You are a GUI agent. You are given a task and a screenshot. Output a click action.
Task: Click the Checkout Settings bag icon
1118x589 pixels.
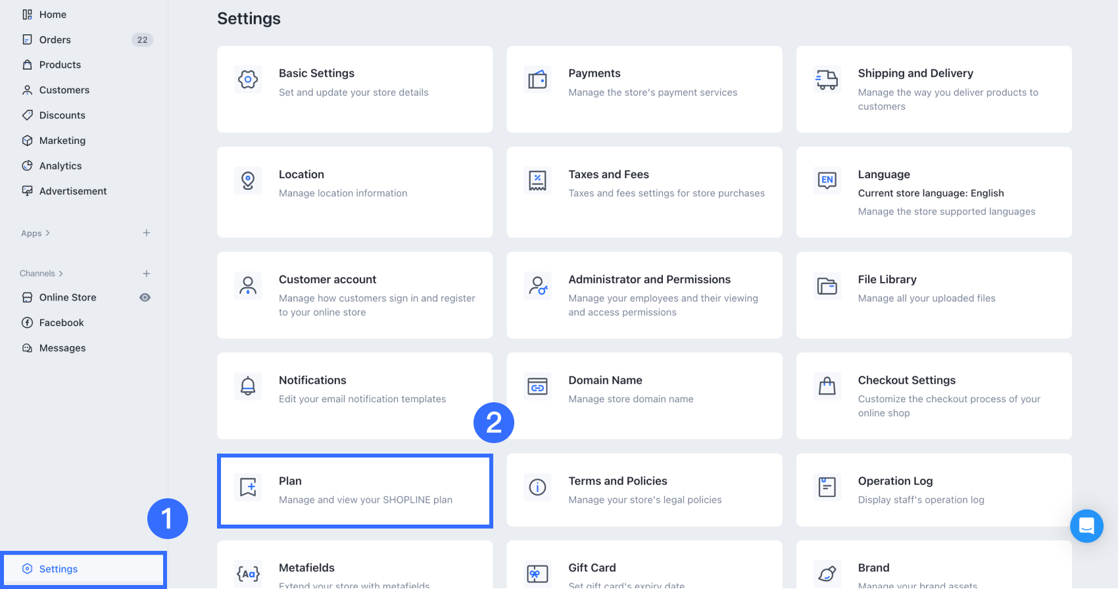pos(827,387)
